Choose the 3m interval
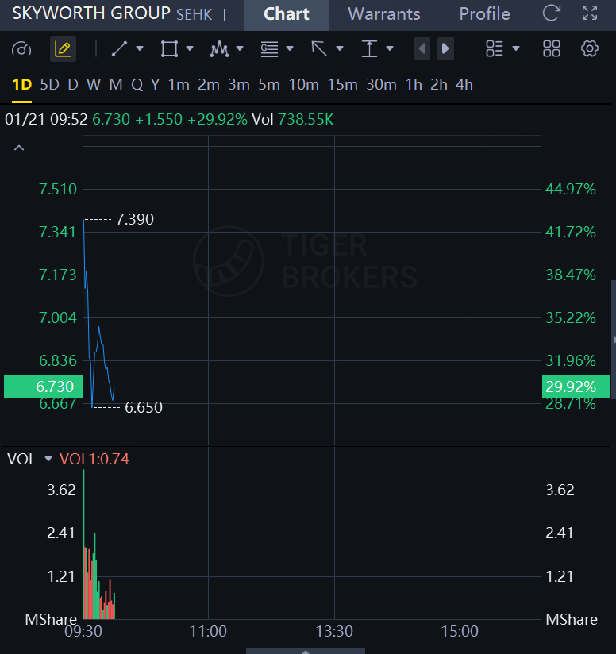The image size is (616, 654). click(239, 85)
